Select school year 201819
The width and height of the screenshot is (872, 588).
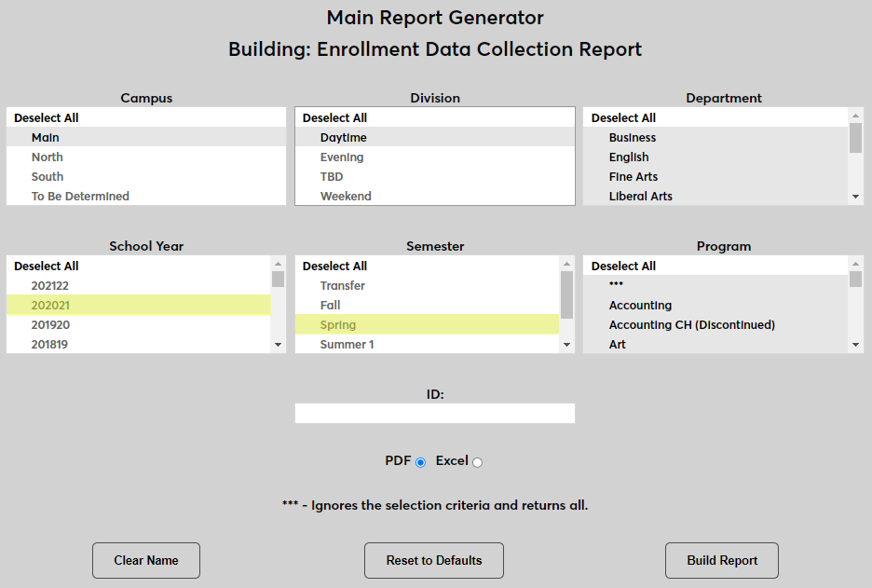tap(51, 343)
